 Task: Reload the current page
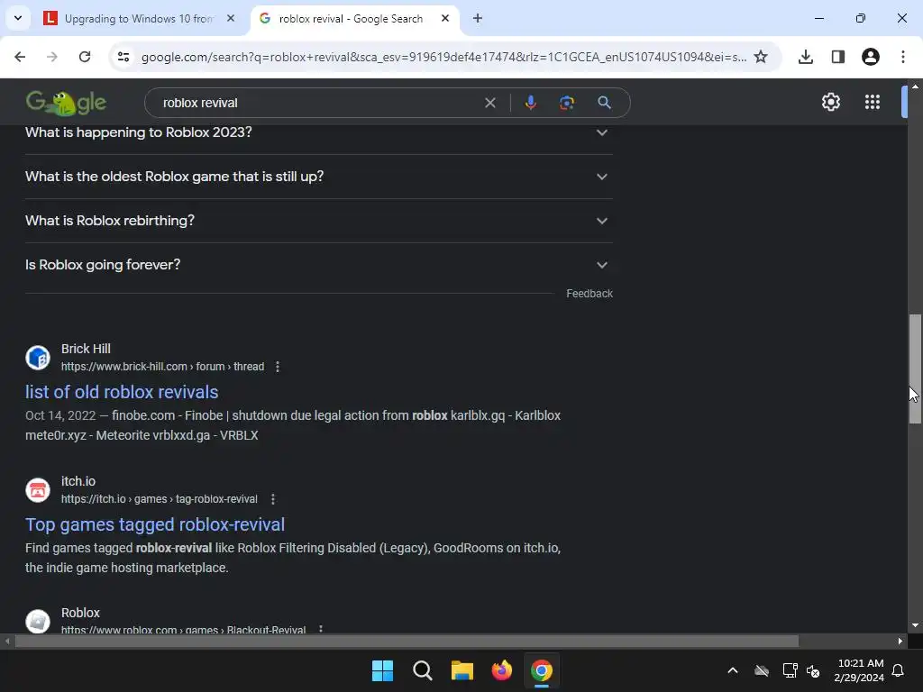pos(85,57)
